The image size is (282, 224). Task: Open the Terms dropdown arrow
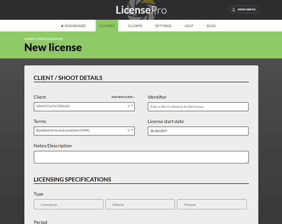point(132,130)
